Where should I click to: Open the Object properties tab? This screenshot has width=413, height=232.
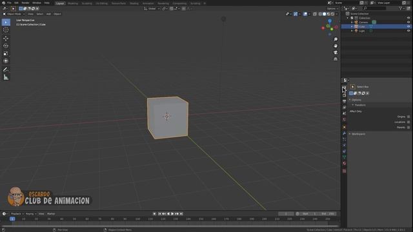tap(344, 127)
